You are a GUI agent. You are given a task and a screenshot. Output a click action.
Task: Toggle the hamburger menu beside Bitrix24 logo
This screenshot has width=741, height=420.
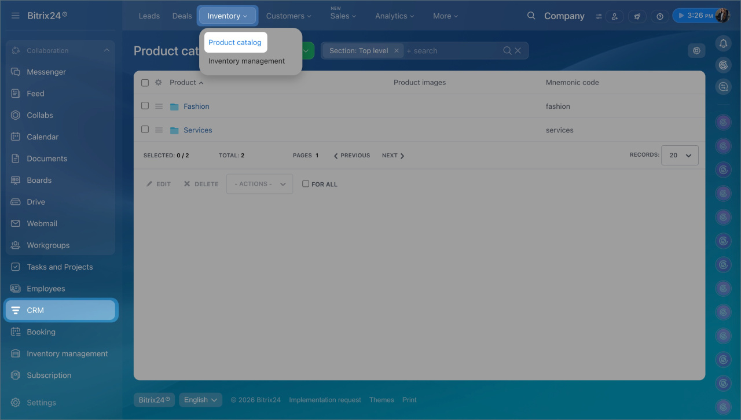[x=15, y=16]
